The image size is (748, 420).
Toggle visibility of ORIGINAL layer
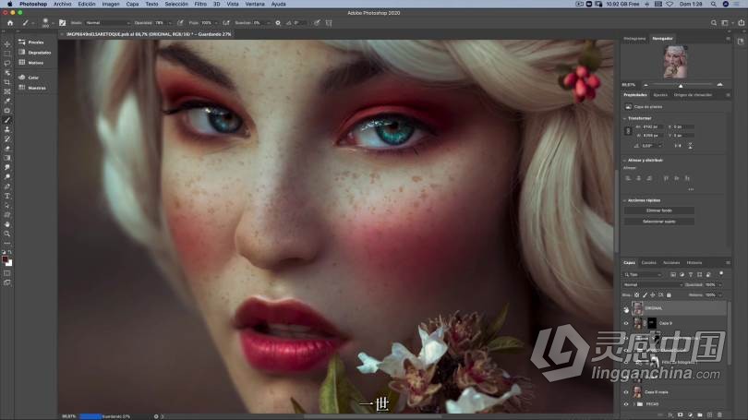[x=626, y=308]
